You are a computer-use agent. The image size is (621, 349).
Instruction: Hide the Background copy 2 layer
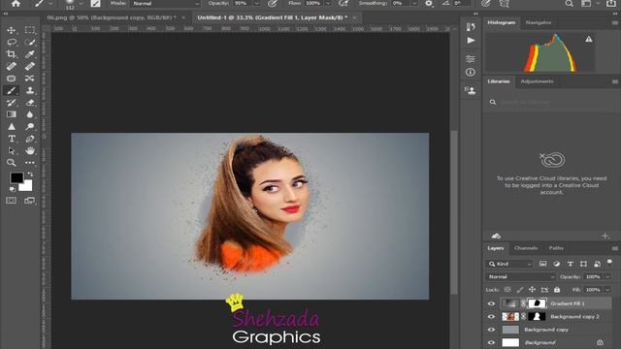[x=492, y=317]
